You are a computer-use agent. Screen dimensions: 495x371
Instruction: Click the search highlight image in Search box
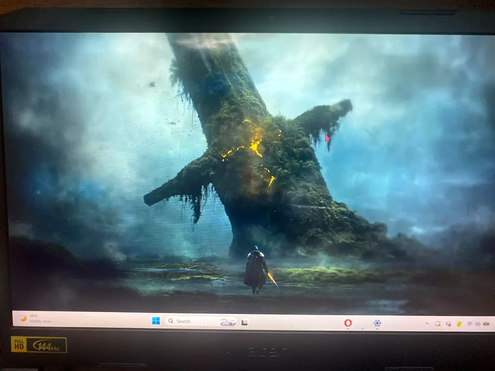click(x=228, y=322)
